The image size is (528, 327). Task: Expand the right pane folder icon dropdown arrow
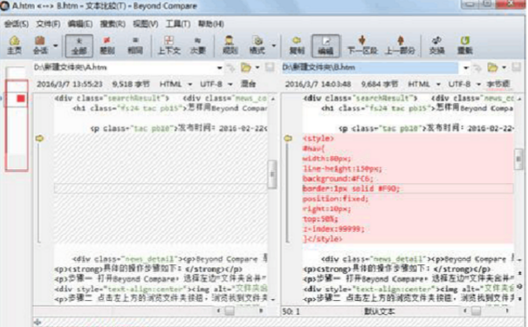[x=504, y=68]
